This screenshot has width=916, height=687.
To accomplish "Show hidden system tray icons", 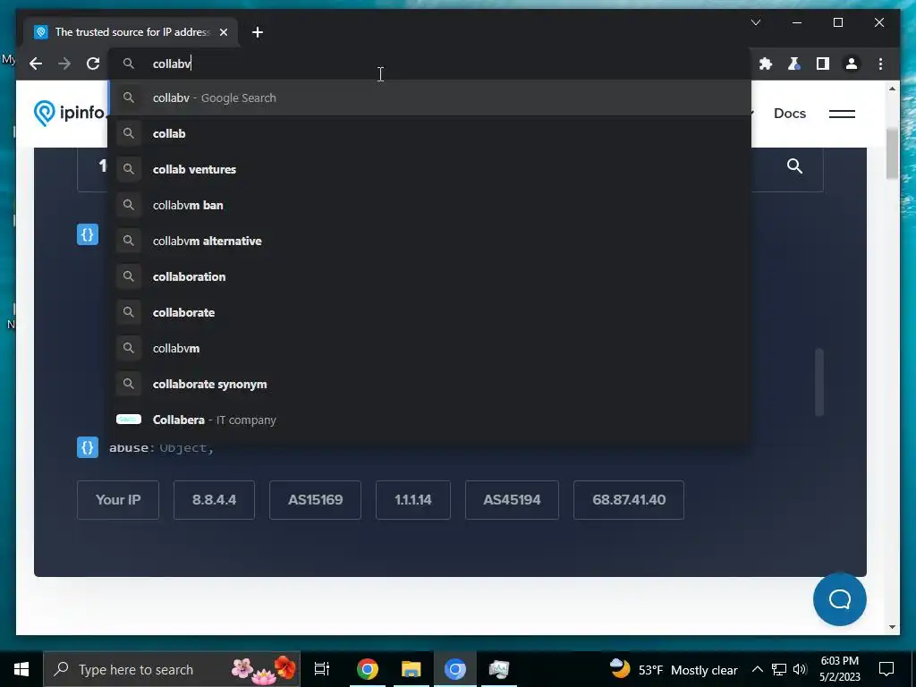I will (x=757, y=669).
